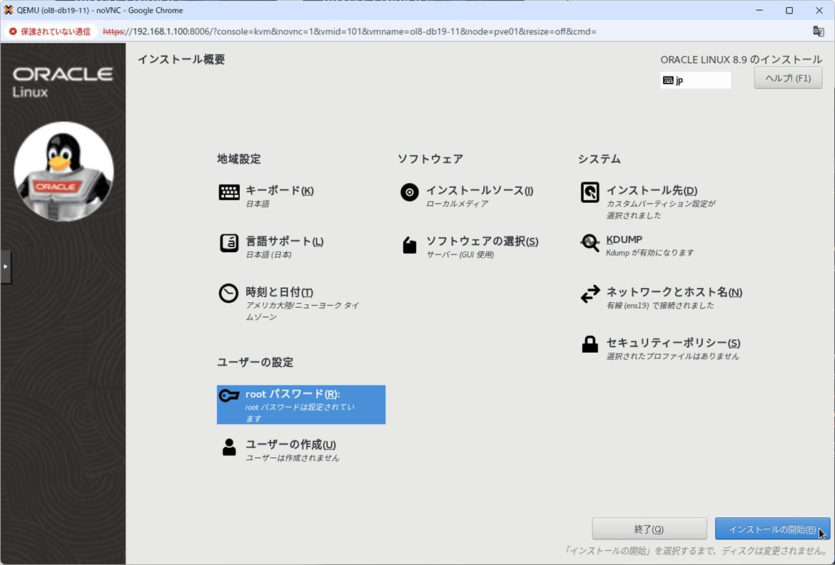Click the padlock icon for セキュリティーポリシー
This screenshot has height=565, width=835.
click(x=590, y=344)
